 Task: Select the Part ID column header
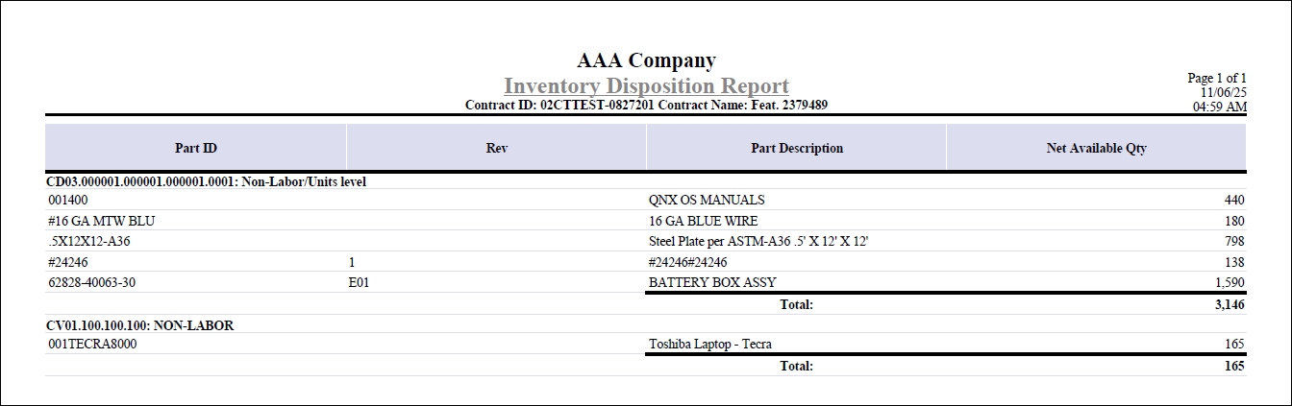coord(196,149)
